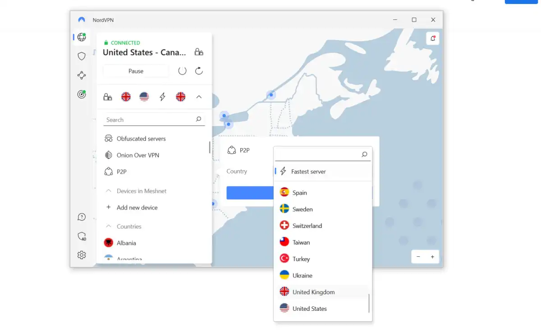The height and width of the screenshot is (332, 541).
Task: Click the Search field in server panel
Action: point(149,120)
